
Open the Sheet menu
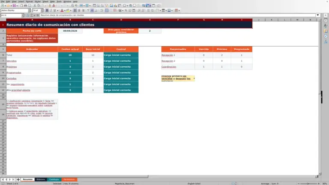(x=45, y=1)
